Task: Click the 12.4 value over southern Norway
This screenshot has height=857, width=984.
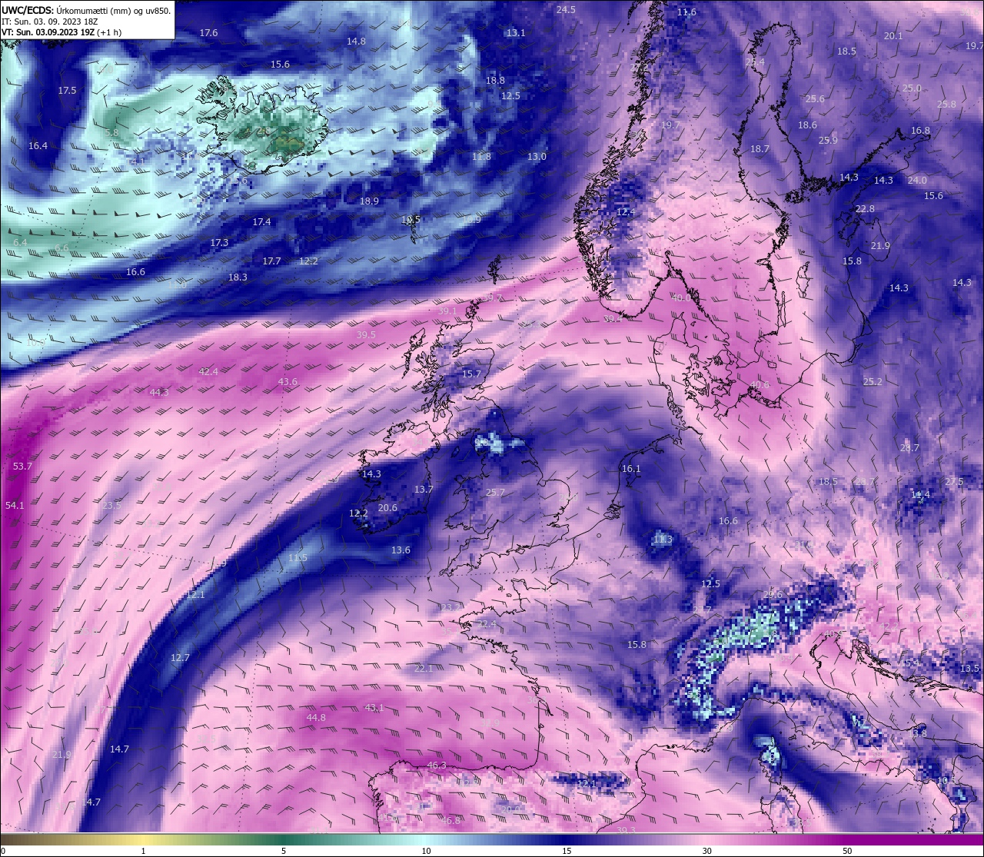Action: [627, 212]
